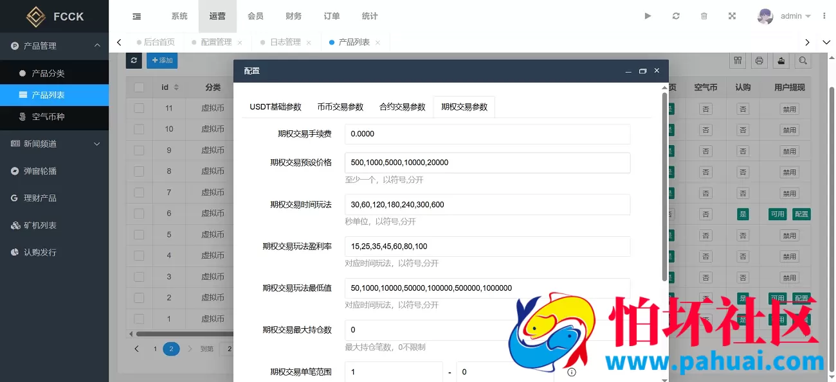The image size is (836, 382).
Task: Click the refresh icon in top bar
Action: [676, 16]
